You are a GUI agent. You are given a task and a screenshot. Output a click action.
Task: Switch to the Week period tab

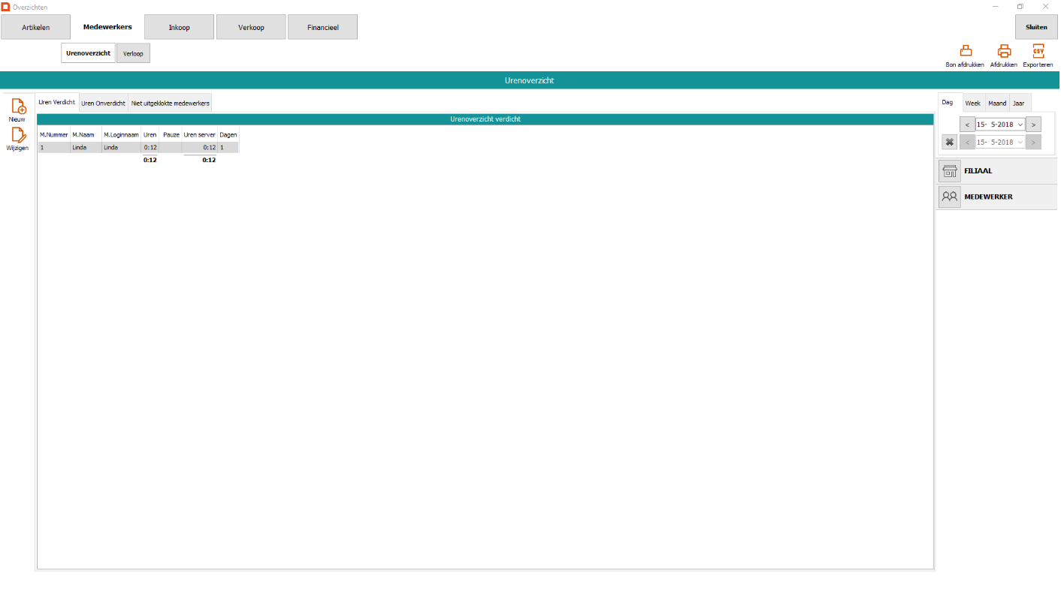(x=972, y=104)
